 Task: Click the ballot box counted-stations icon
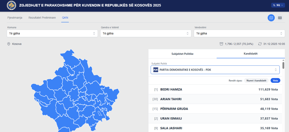[x=221, y=44]
